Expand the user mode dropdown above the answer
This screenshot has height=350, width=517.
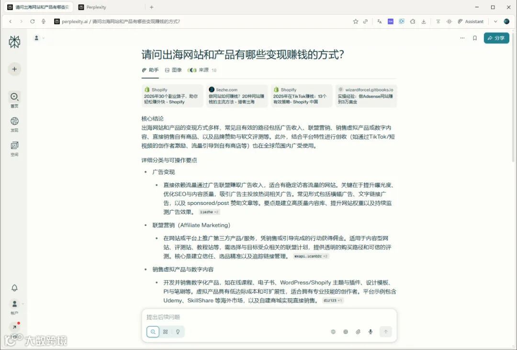(39, 38)
